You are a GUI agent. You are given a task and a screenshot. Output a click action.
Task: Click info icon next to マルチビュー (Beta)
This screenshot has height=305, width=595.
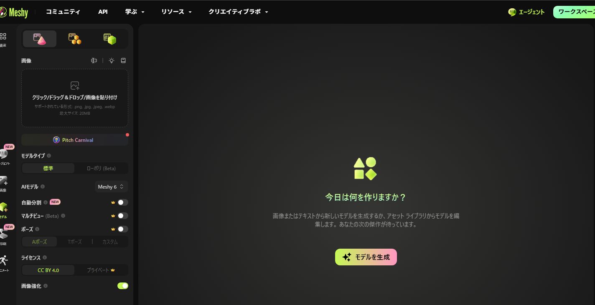[63, 216]
